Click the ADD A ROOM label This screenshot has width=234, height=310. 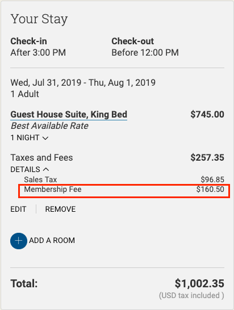point(52,240)
